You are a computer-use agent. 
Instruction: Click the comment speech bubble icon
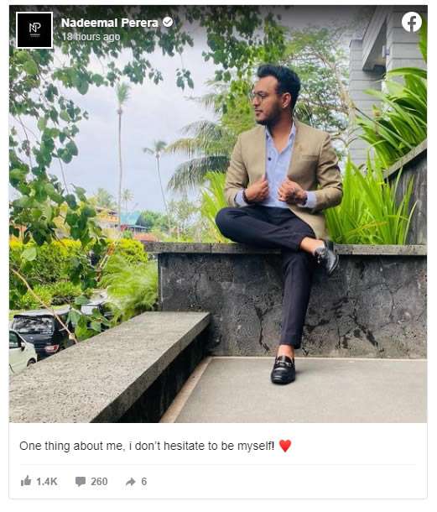point(81,482)
